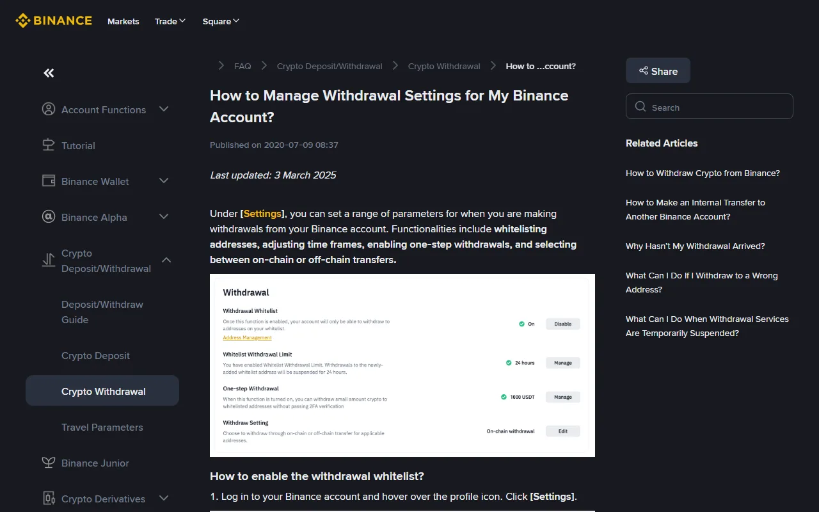Click into the Search input field
The height and width of the screenshot is (512, 819).
710,107
